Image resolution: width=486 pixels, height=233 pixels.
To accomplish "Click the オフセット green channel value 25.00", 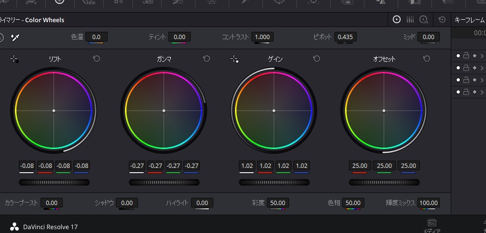I will coord(384,166).
